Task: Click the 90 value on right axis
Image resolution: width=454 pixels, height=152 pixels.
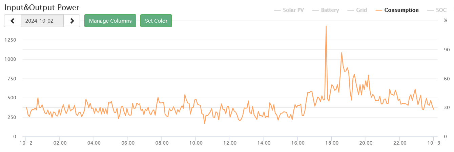Action: click(x=447, y=50)
